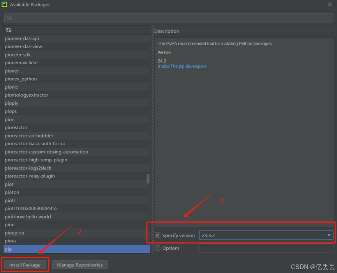Click the refresh packages list icon

(9, 30)
